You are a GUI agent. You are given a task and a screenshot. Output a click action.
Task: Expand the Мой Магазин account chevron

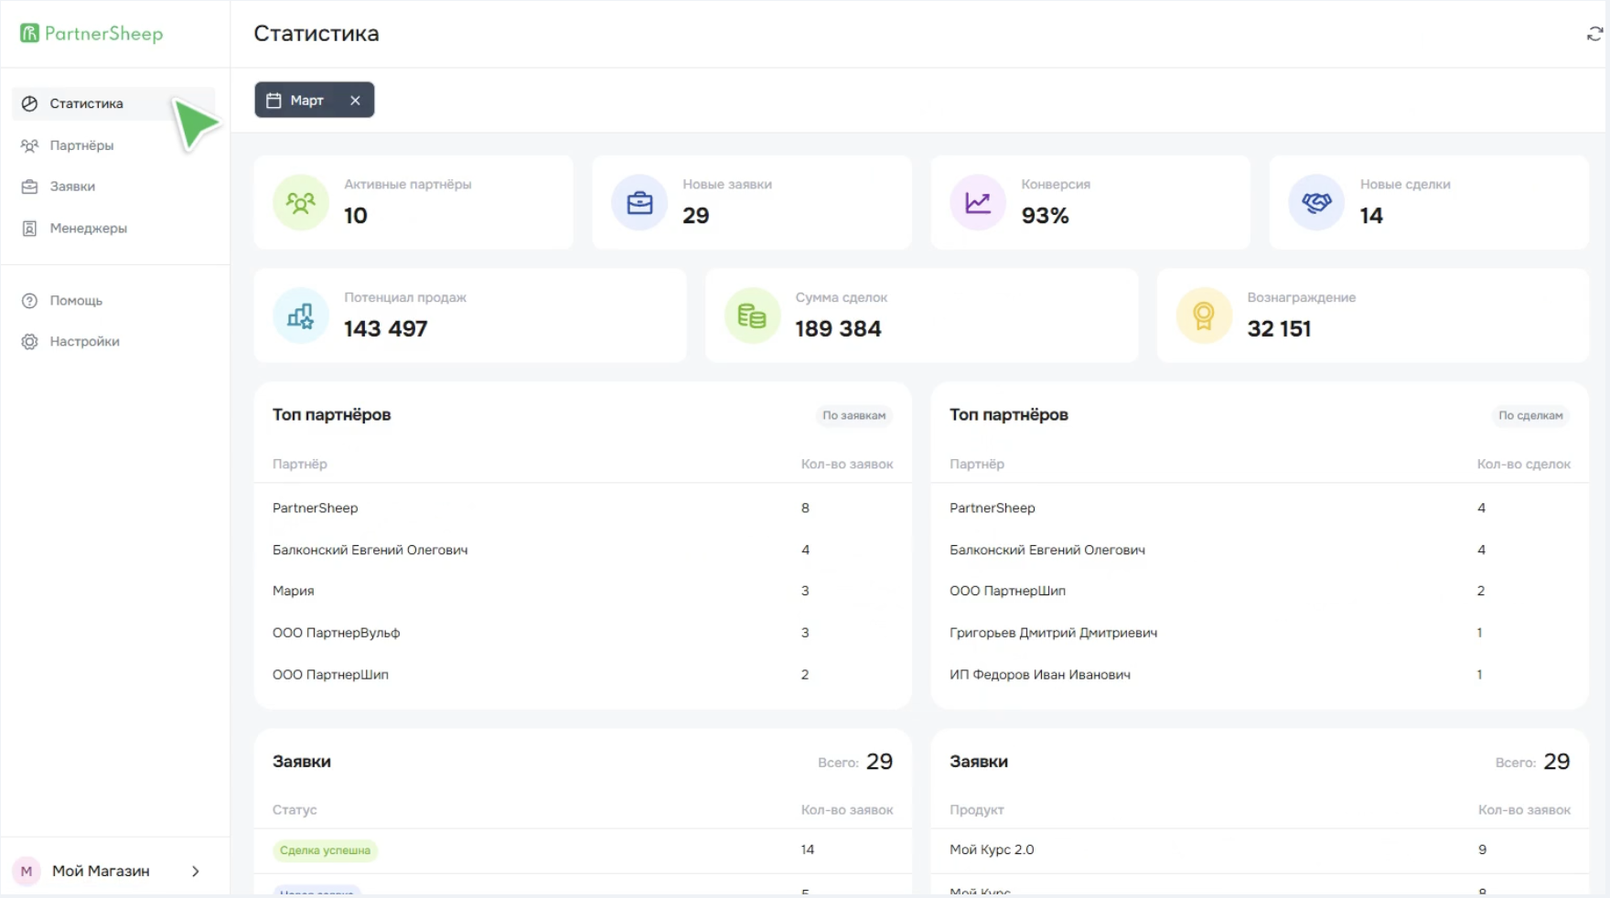(195, 871)
